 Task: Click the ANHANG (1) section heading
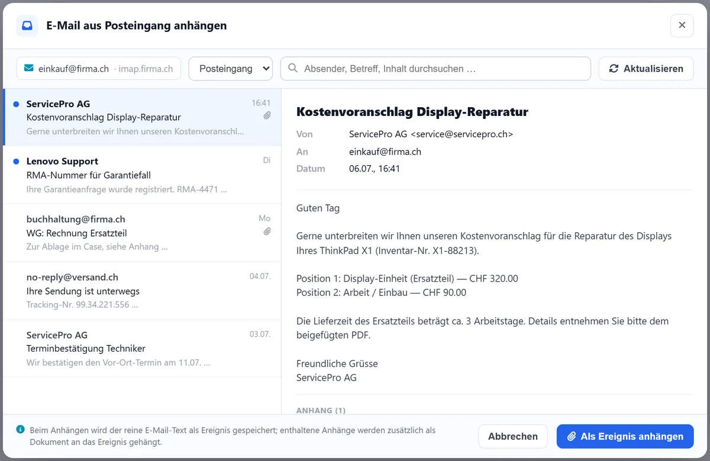(321, 410)
